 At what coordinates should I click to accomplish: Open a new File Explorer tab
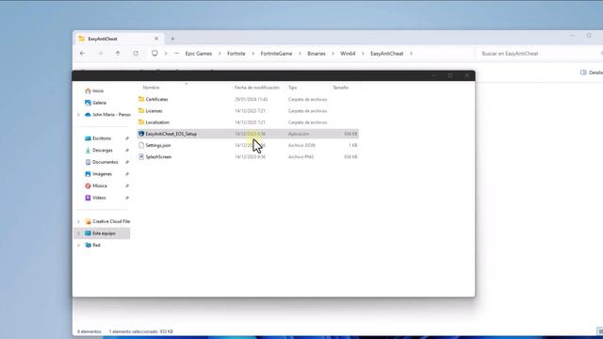(x=172, y=39)
